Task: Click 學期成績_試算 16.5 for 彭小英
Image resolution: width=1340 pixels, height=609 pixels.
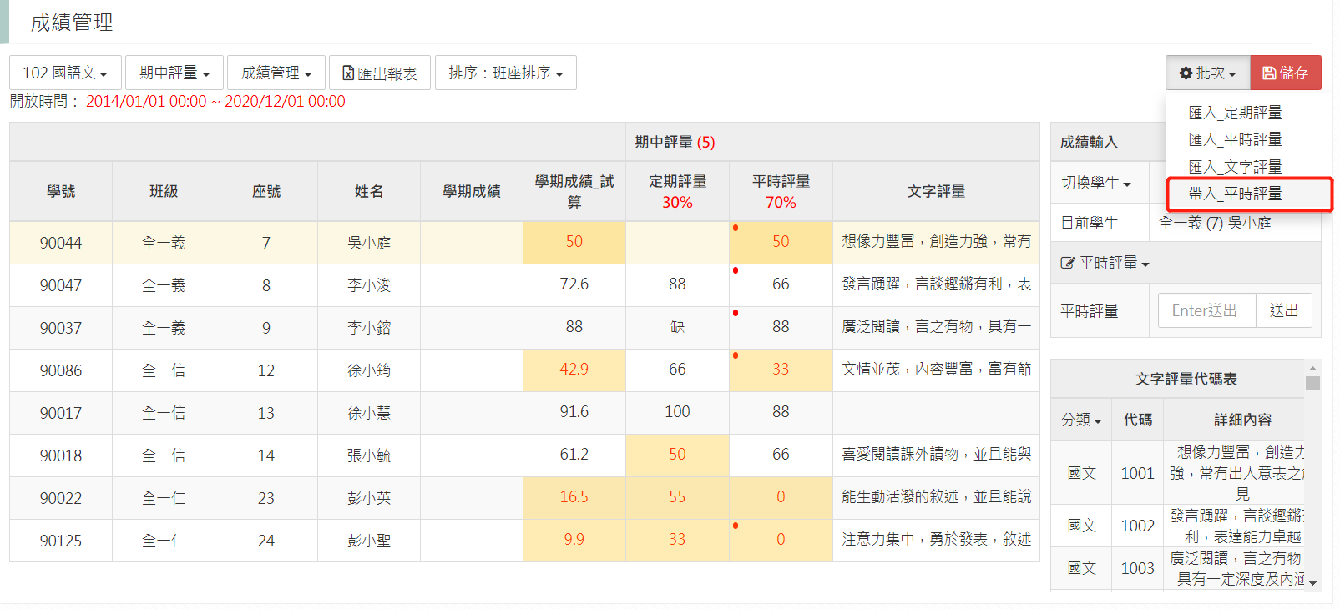Action: coord(574,497)
